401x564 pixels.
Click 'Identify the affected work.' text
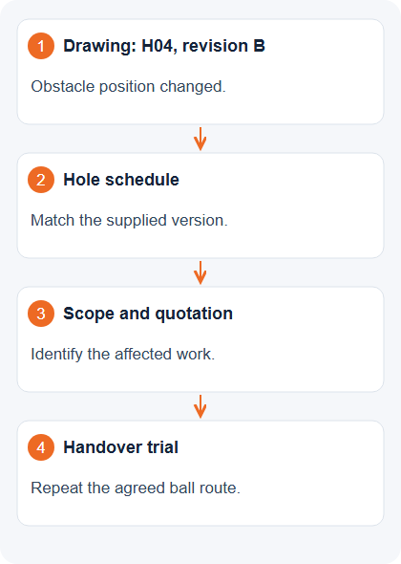click(x=123, y=354)
